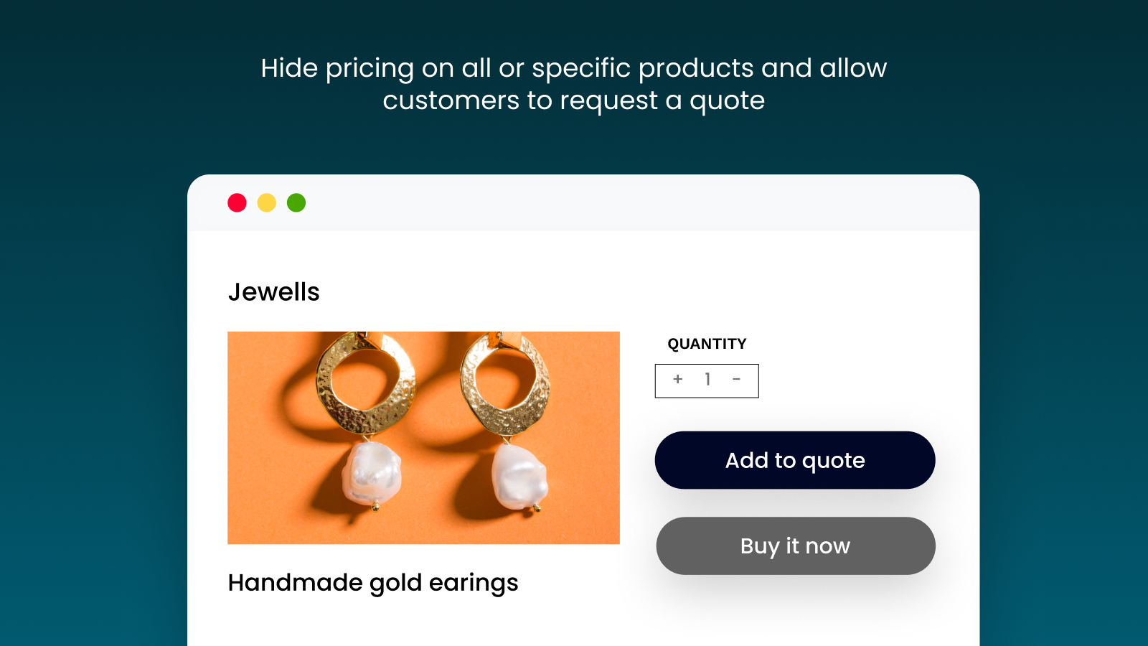Image resolution: width=1148 pixels, height=646 pixels.
Task: Click the 'Hide pricing on all' headline line
Action: (573, 68)
